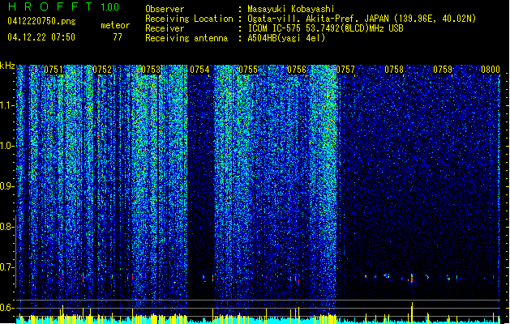Click the 0756 time marker

[x=297, y=70]
